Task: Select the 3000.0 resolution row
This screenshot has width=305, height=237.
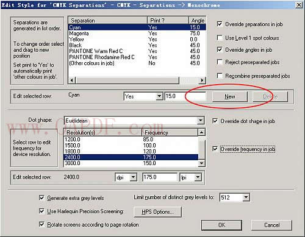Action: tap(131, 163)
